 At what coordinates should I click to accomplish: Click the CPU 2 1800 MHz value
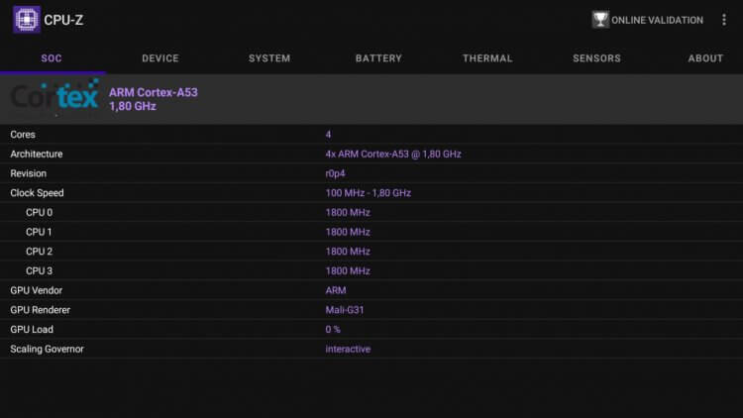coord(348,252)
